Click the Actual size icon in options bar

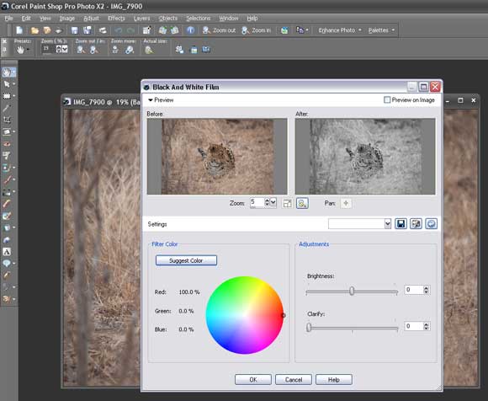(149, 50)
